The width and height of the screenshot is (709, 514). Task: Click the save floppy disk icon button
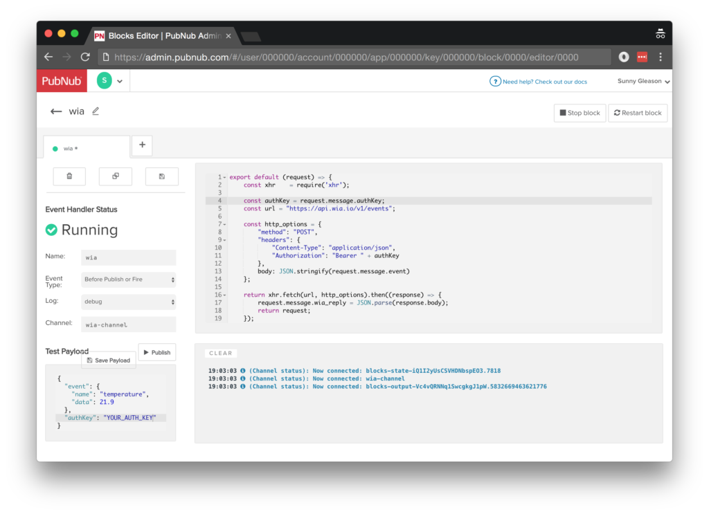coord(161,176)
